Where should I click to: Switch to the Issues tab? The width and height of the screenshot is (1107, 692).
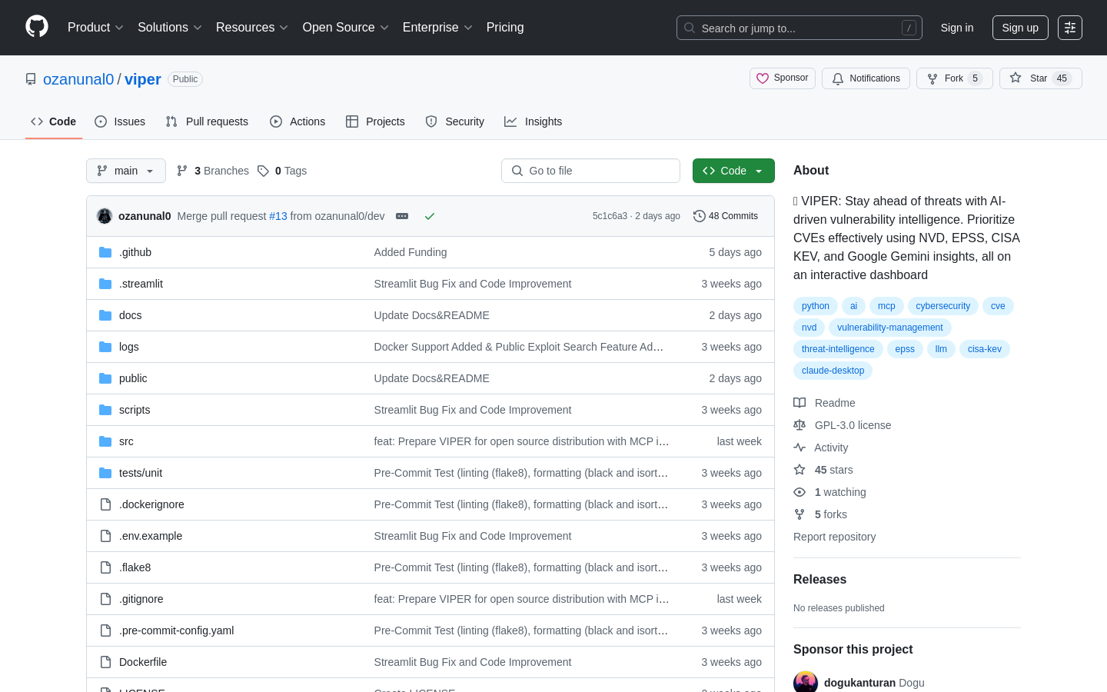pos(120,121)
